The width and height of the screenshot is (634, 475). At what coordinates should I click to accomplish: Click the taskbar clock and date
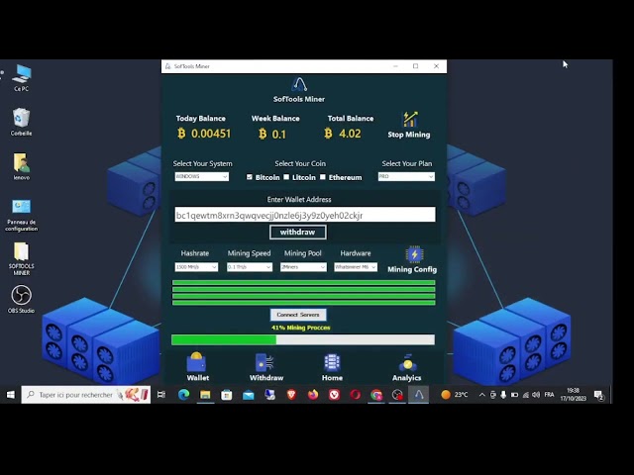(x=574, y=395)
